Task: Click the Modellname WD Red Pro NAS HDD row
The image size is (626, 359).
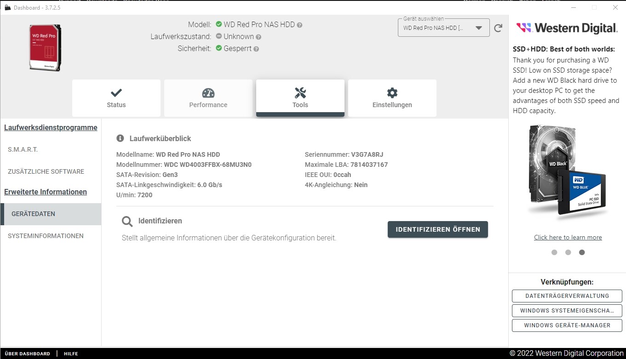Action: [x=168, y=154]
